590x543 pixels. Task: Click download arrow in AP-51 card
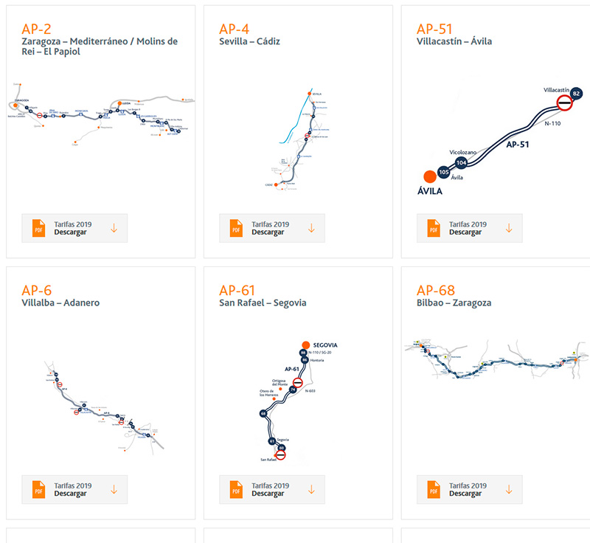[509, 228]
